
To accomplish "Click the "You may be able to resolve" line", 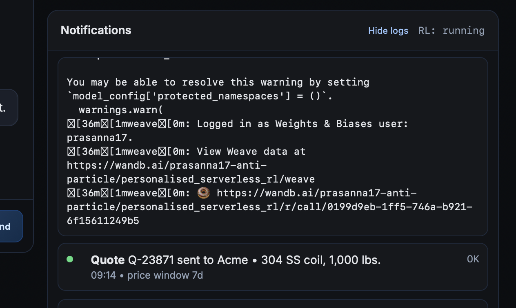I will (x=218, y=82).
